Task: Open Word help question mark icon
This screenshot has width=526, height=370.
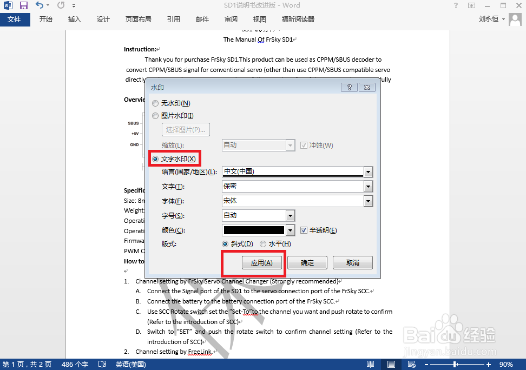Action: point(456,5)
